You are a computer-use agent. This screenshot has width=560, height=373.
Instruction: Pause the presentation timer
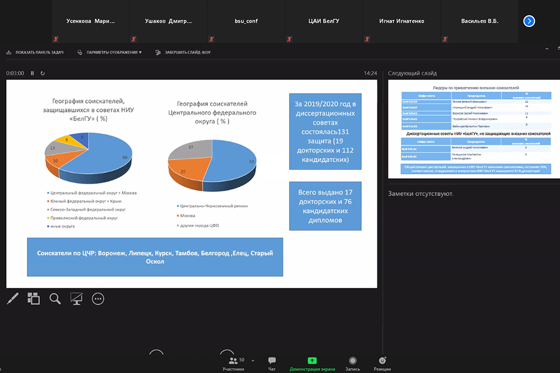click(x=32, y=73)
